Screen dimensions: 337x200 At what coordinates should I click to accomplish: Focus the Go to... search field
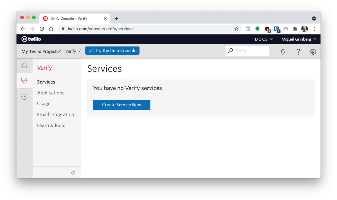pos(247,51)
